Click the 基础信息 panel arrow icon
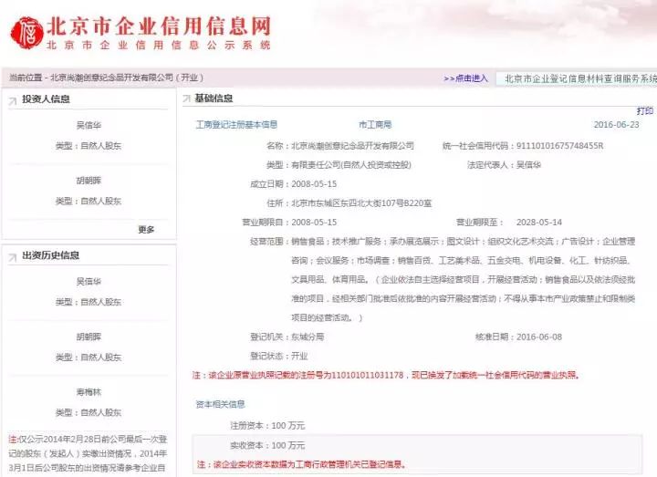 click(186, 99)
